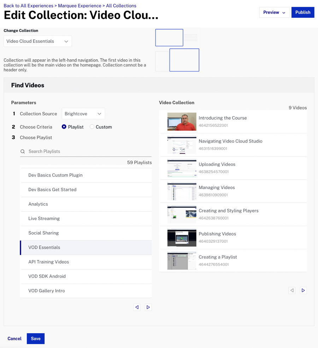Click the Uploading Videos title
The image size is (318, 348).
pos(217,164)
